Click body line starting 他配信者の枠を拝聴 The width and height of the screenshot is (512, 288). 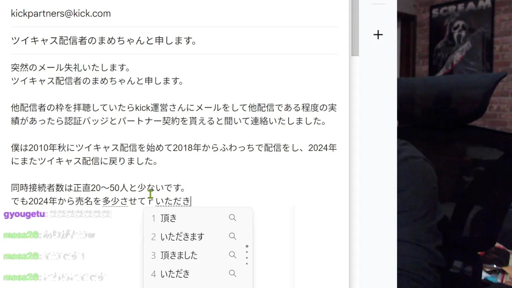[174, 108]
